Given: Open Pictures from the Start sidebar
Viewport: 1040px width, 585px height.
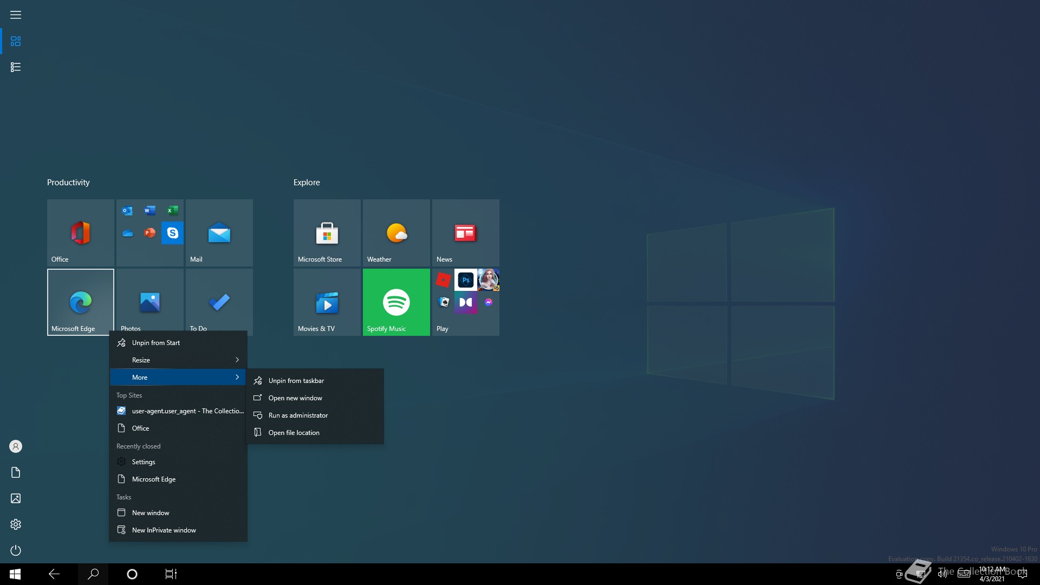Looking at the screenshot, I should pos(16,498).
